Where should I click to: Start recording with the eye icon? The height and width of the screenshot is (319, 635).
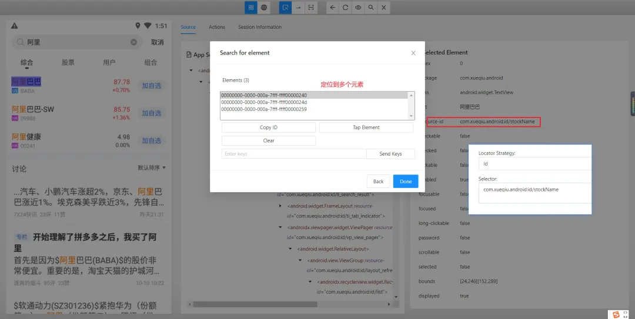pos(358,7)
